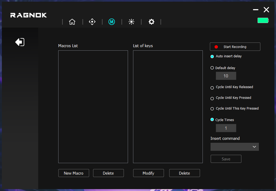Create a New Macro

[74, 173]
